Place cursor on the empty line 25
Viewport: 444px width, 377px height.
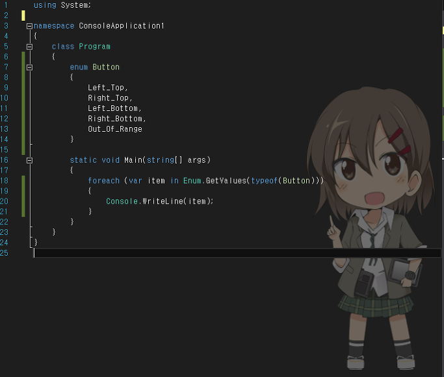pyautogui.click(x=237, y=253)
